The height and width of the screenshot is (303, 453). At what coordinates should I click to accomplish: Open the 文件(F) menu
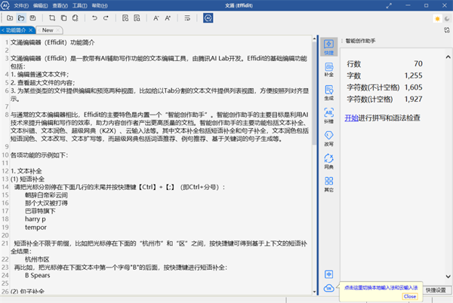[x=22, y=5]
